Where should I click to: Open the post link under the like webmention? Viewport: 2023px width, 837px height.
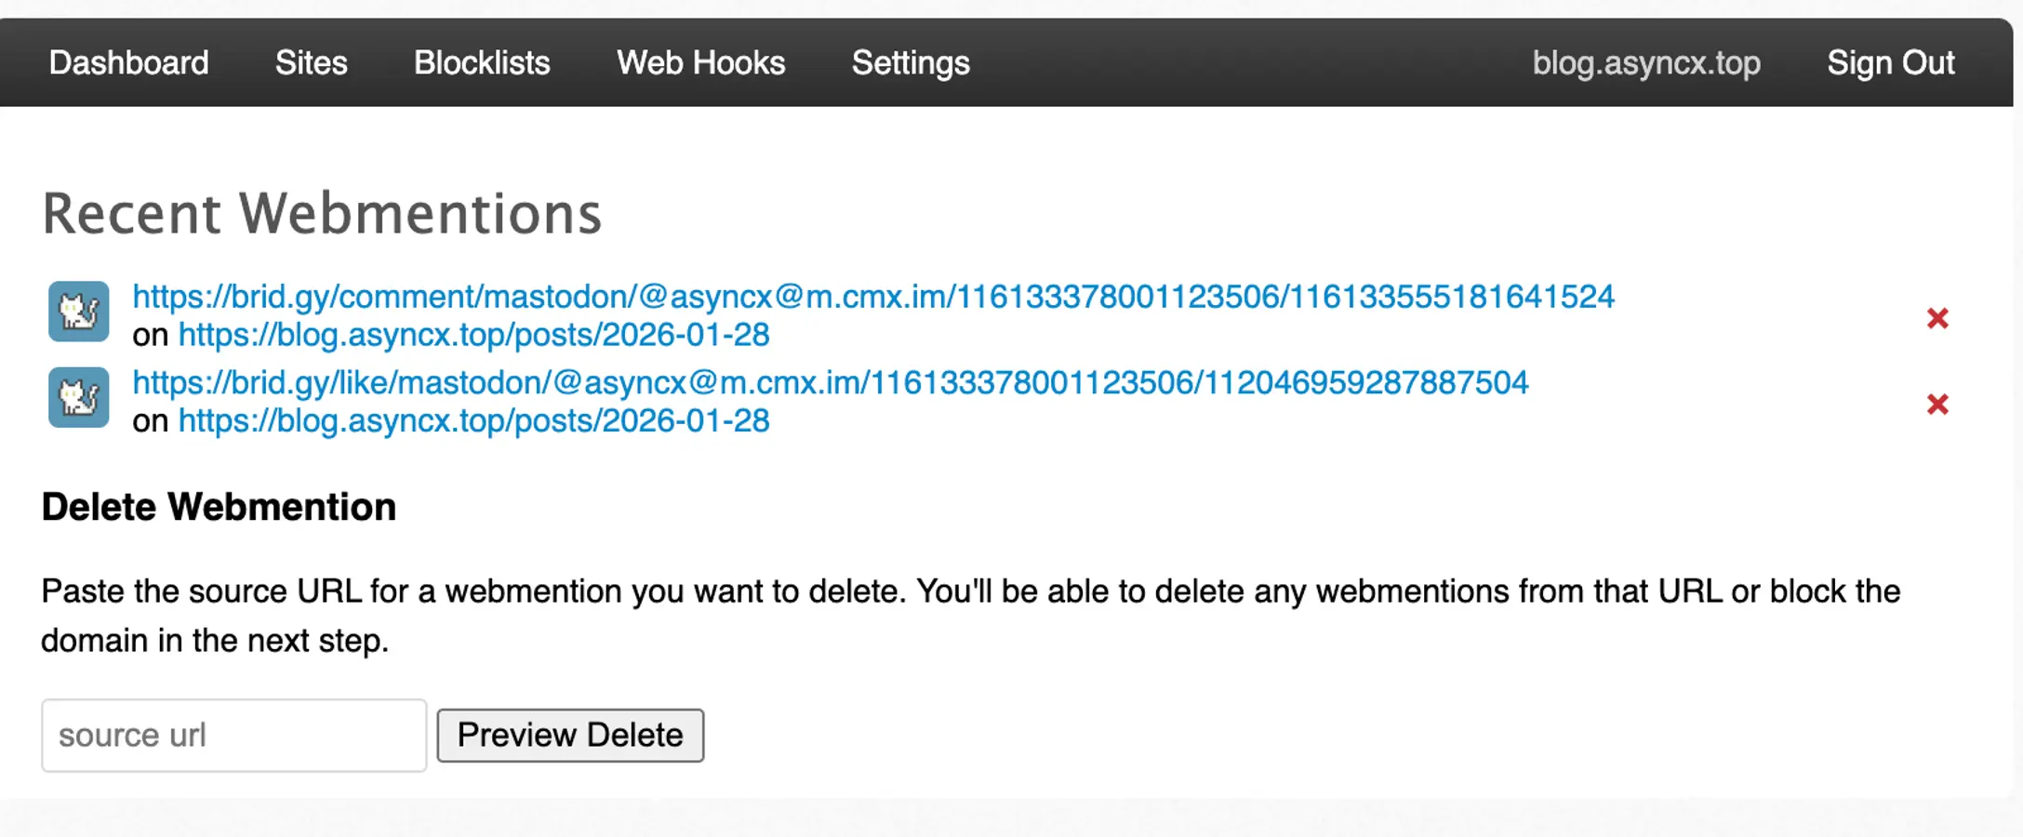tap(473, 421)
